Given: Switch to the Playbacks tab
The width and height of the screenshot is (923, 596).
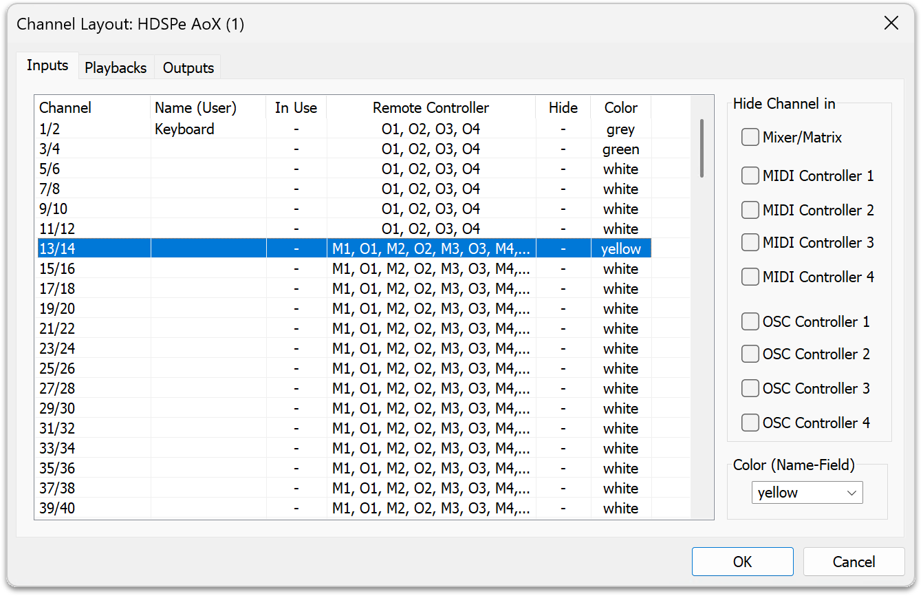Looking at the screenshot, I should click(x=116, y=67).
